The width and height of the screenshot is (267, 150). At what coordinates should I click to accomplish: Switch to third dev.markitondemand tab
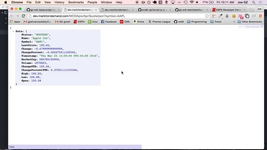coord(117,10)
